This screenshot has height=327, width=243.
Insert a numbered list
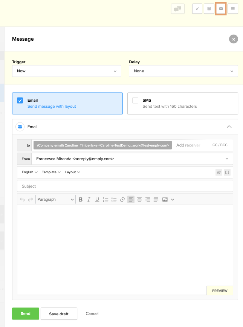(106, 200)
